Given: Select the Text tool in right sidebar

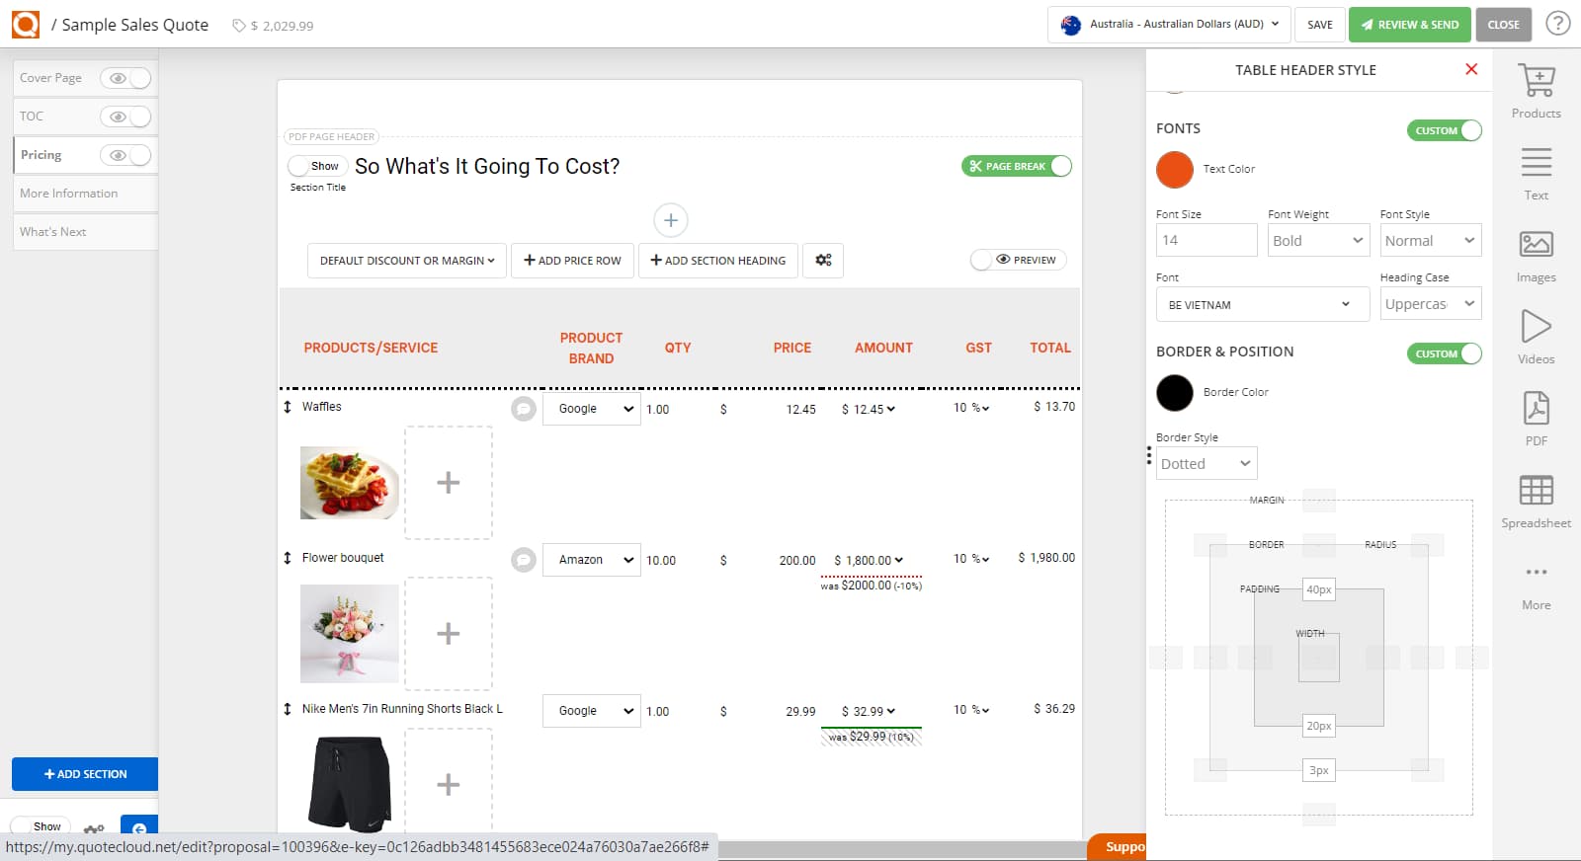Looking at the screenshot, I should point(1536,163).
